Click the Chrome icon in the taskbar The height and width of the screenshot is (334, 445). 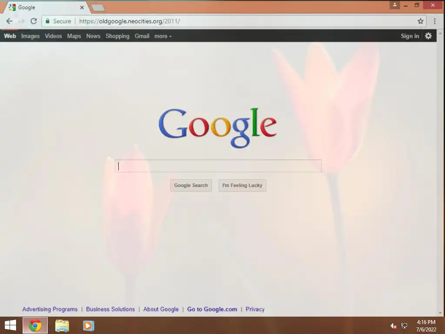click(35, 325)
